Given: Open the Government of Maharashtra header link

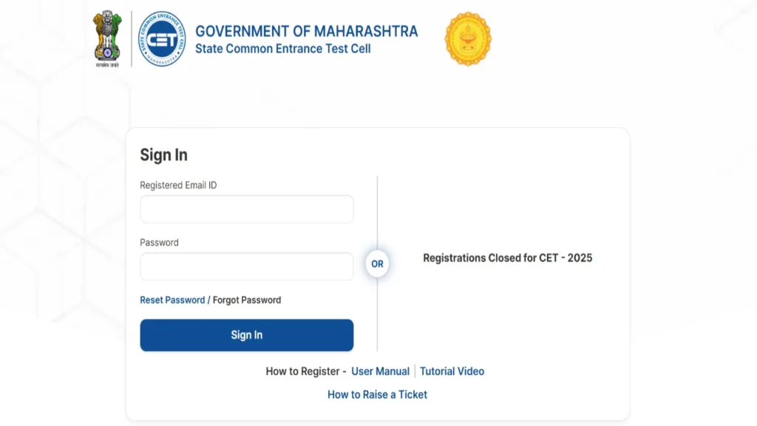Looking at the screenshot, I should (306, 31).
